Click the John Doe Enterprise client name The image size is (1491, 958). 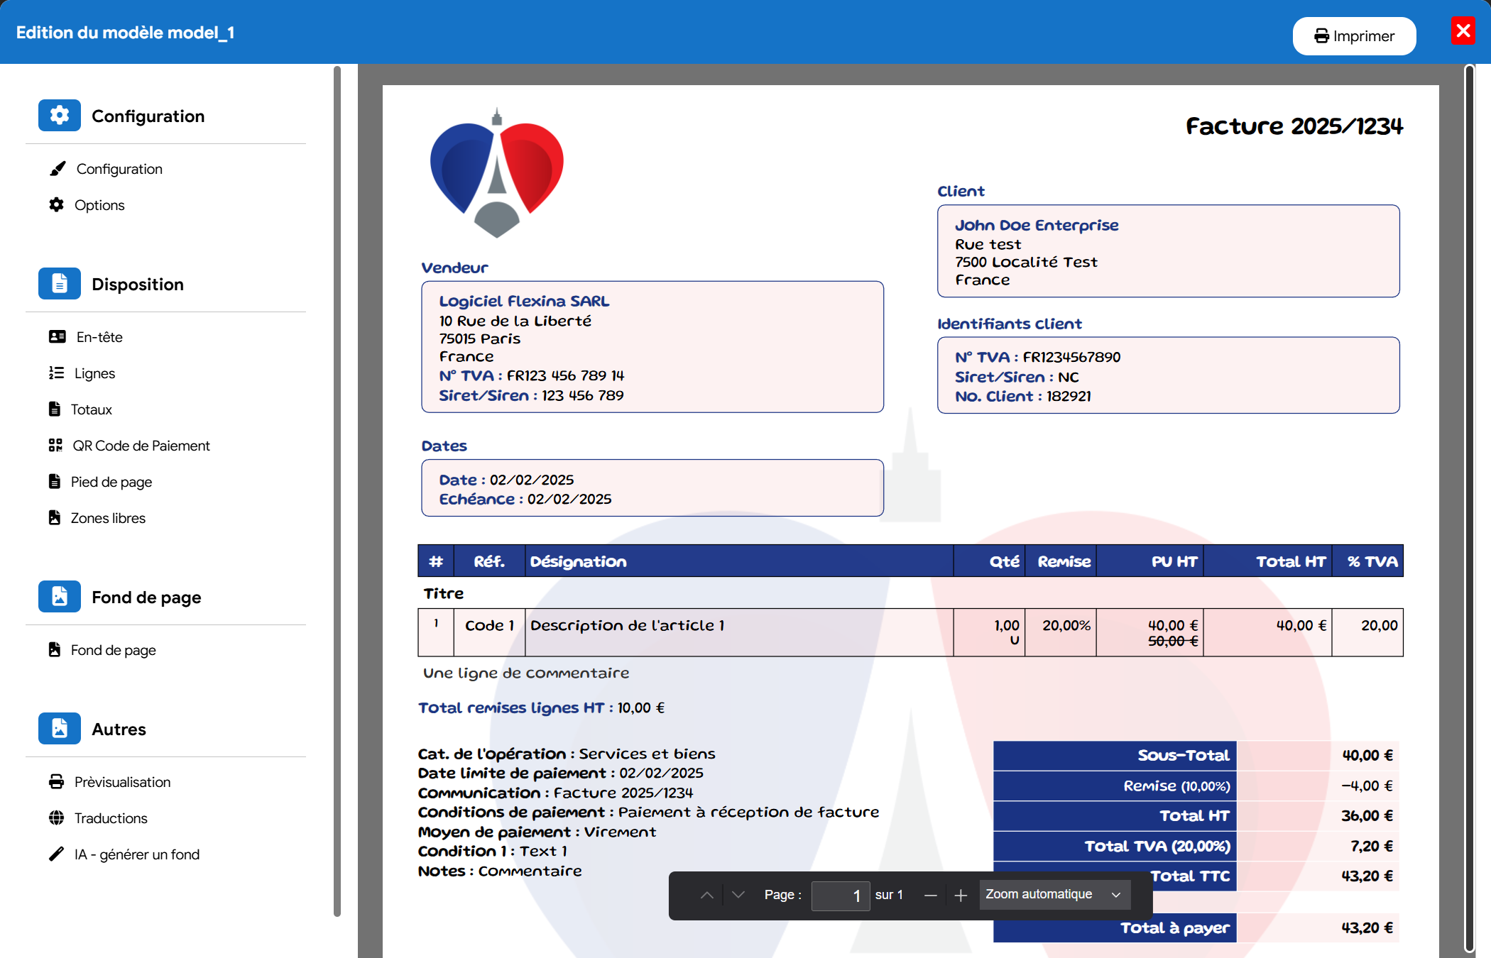pyautogui.click(x=1037, y=225)
